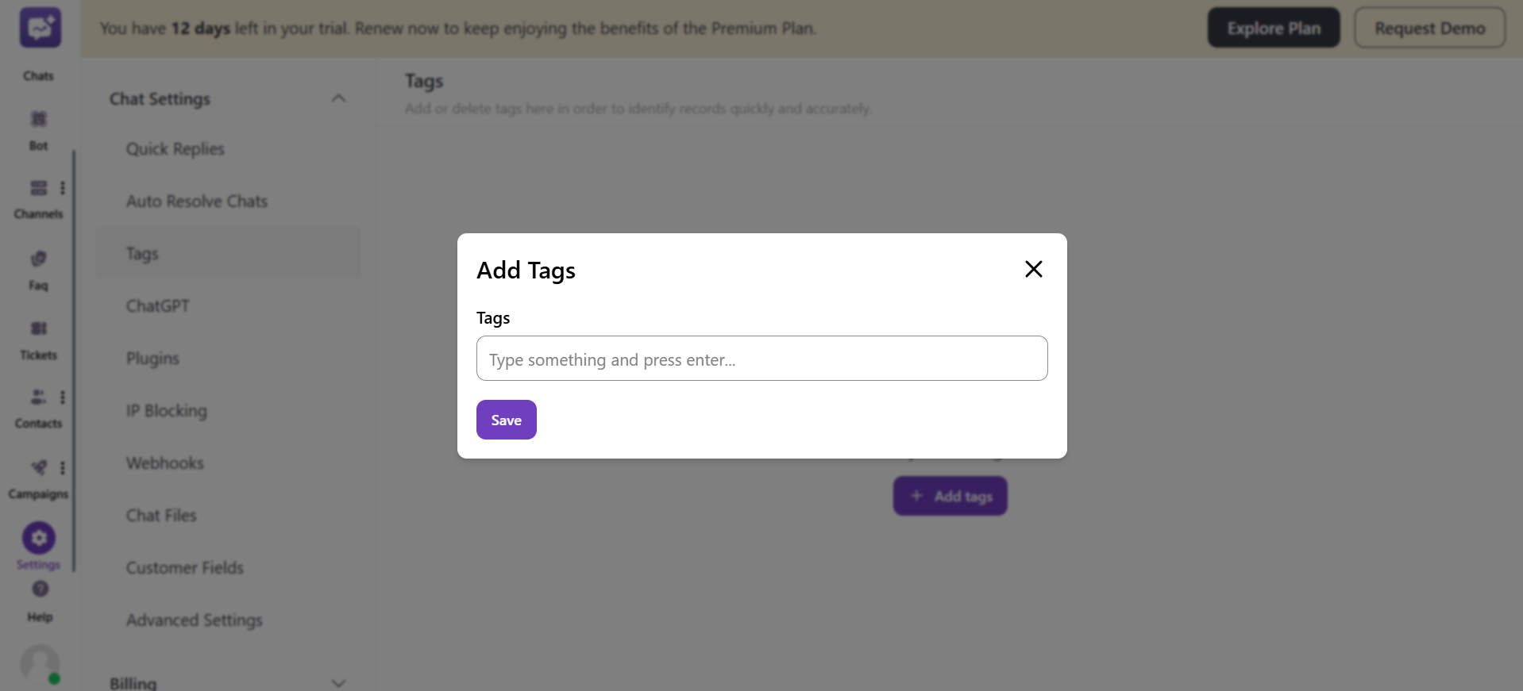
Task: Select the Bot icon in sidebar
Action: [38, 119]
